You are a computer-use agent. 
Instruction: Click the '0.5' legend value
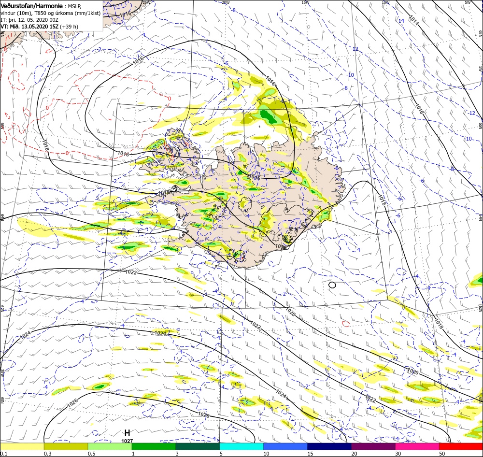91,454
